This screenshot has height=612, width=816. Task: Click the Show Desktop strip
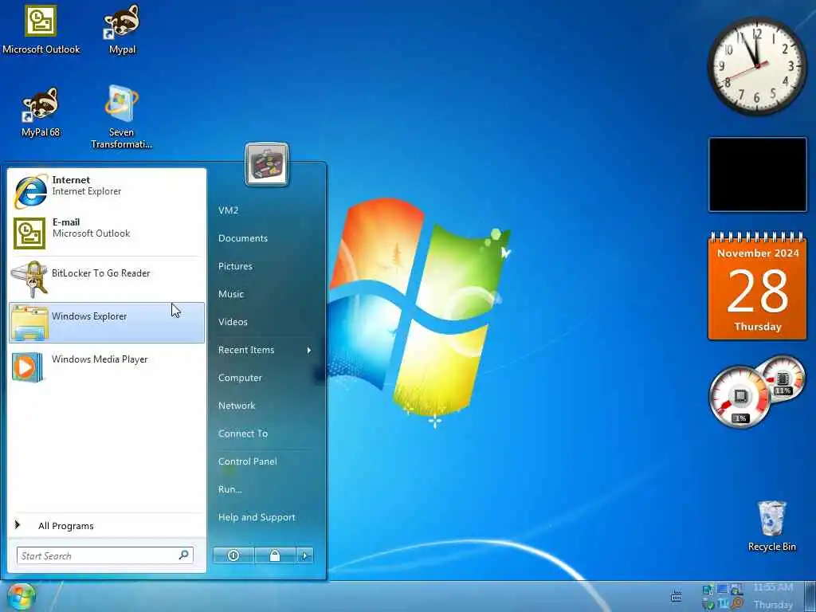coord(810,596)
